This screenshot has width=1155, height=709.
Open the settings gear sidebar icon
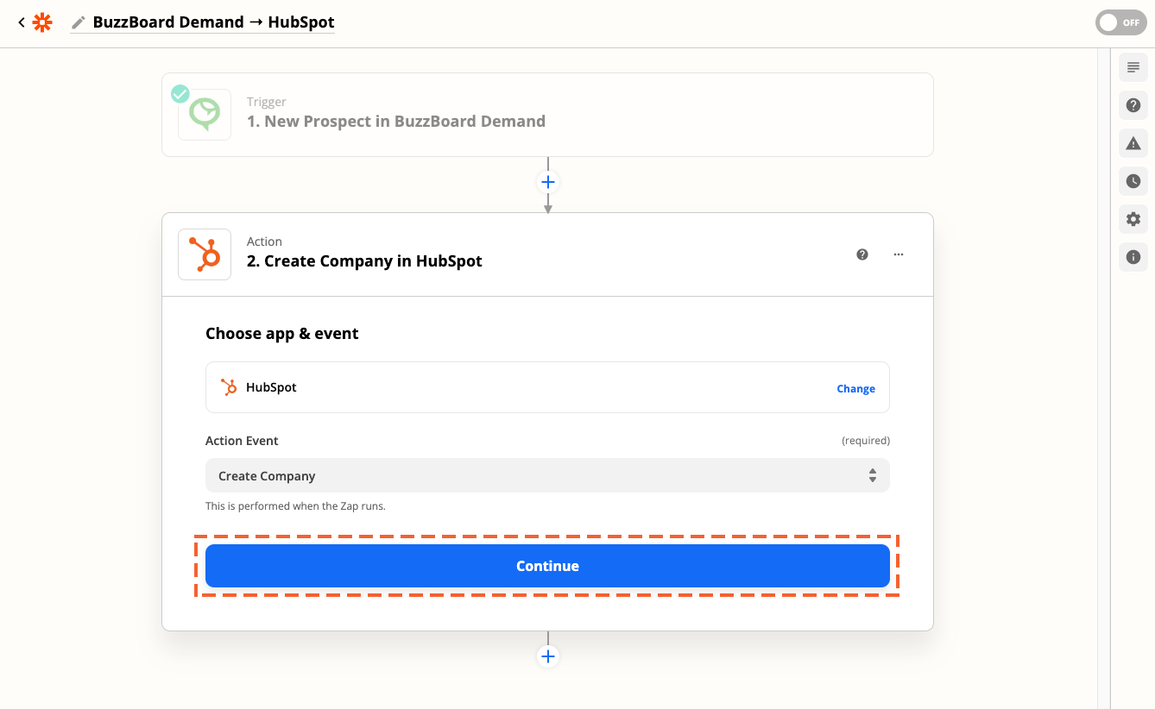(1133, 219)
